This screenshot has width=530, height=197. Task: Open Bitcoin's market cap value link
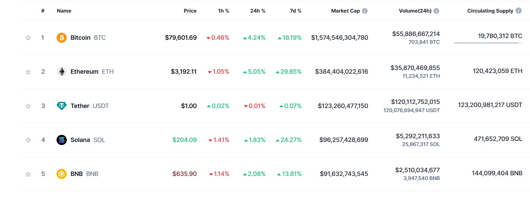click(x=340, y=38)
